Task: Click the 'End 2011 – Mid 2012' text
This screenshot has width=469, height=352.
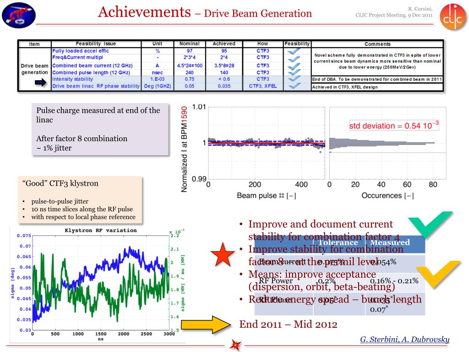Action: pyautogui.click(x=288, y=324)
